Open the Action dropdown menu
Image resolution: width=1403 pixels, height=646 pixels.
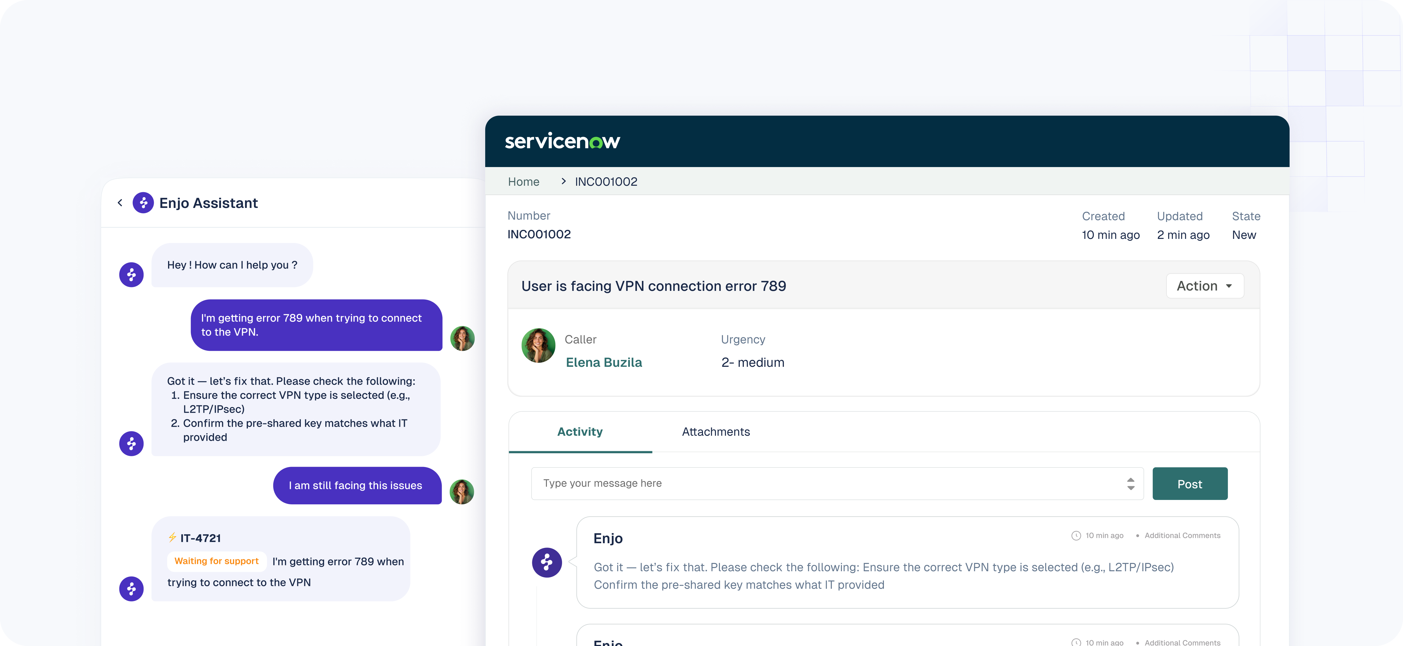point(1205,286)
